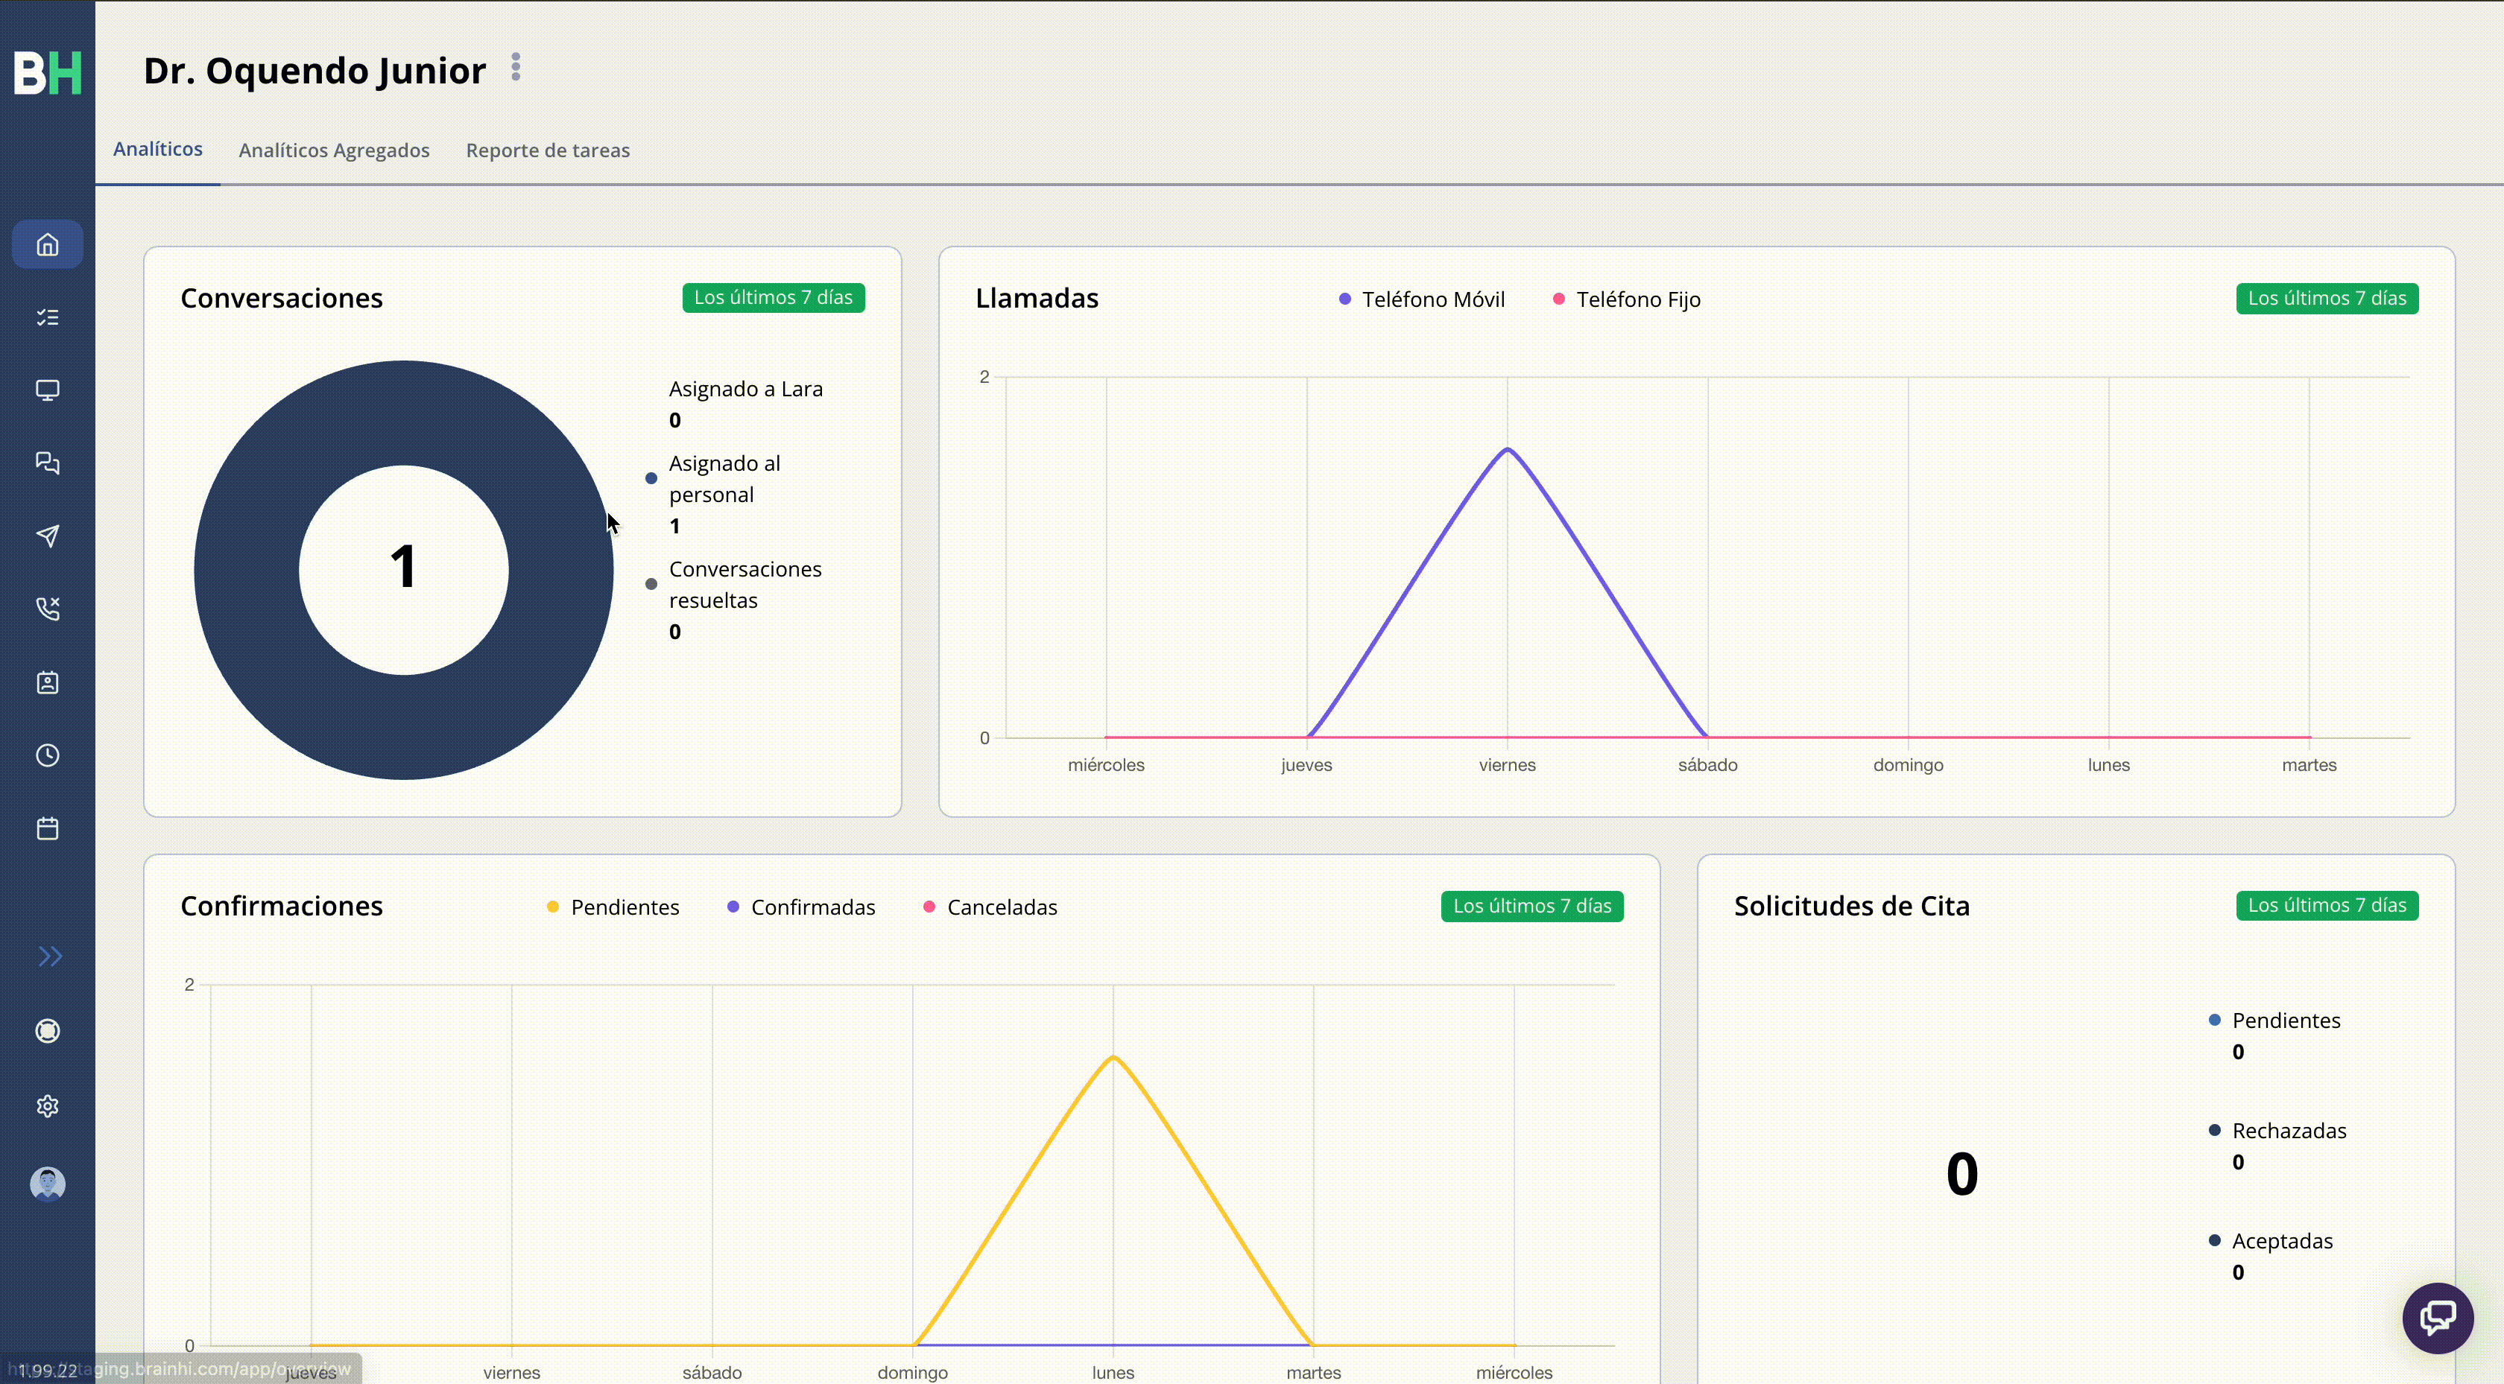The image size is (2504, 1384).
Task: Toggle the Teléfono Fijo legend series
Action: coord(1626,299)
